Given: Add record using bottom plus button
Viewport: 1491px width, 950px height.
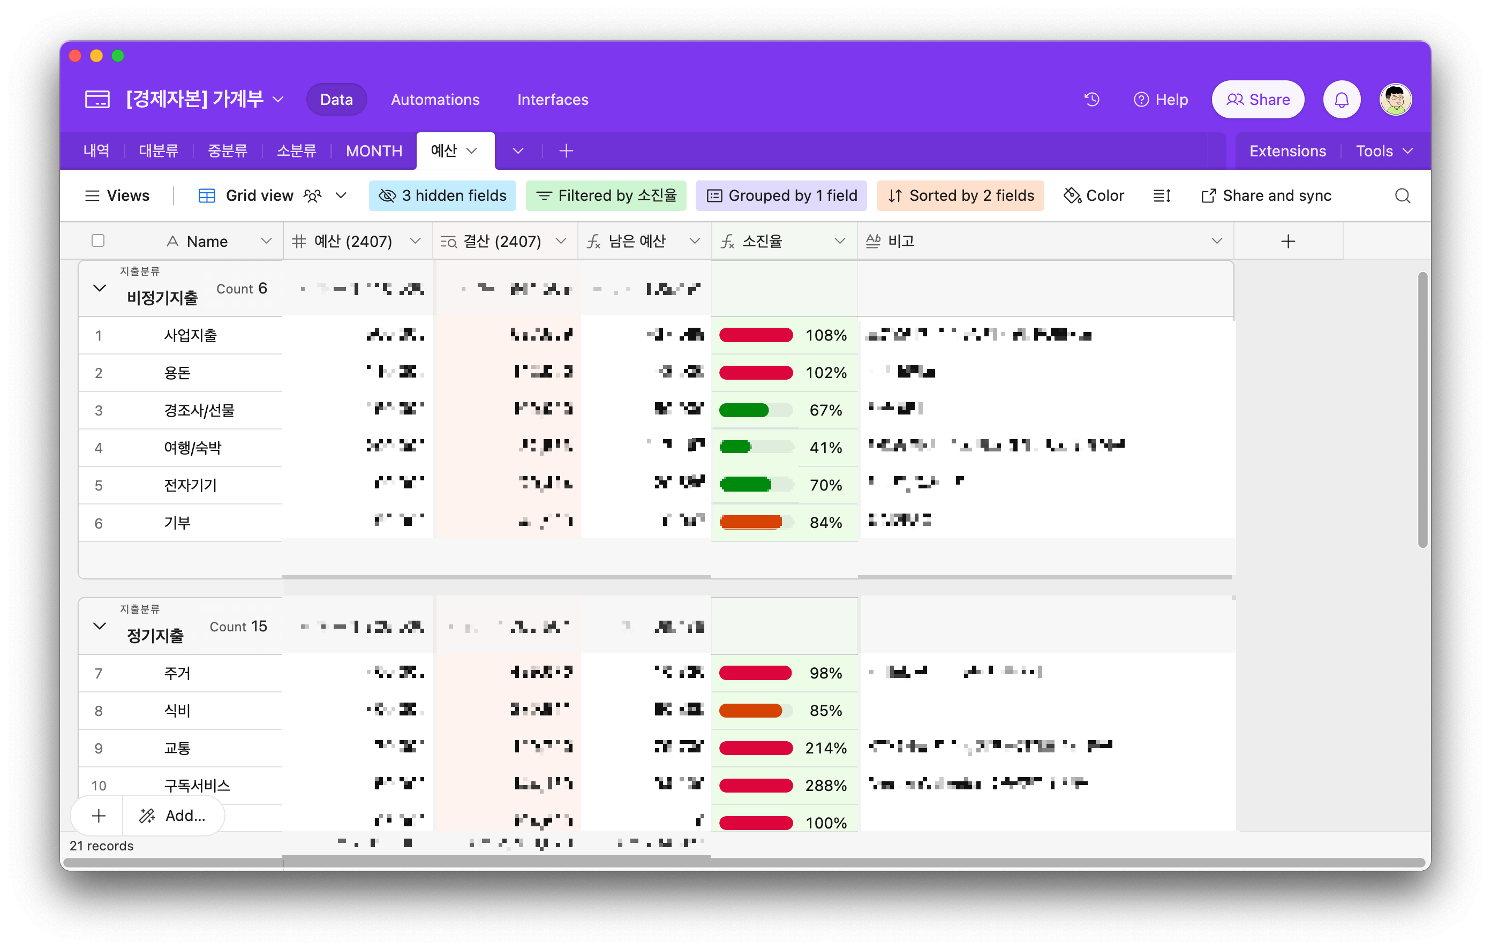Looking at the screenshot, I should (x=99, y=816).
